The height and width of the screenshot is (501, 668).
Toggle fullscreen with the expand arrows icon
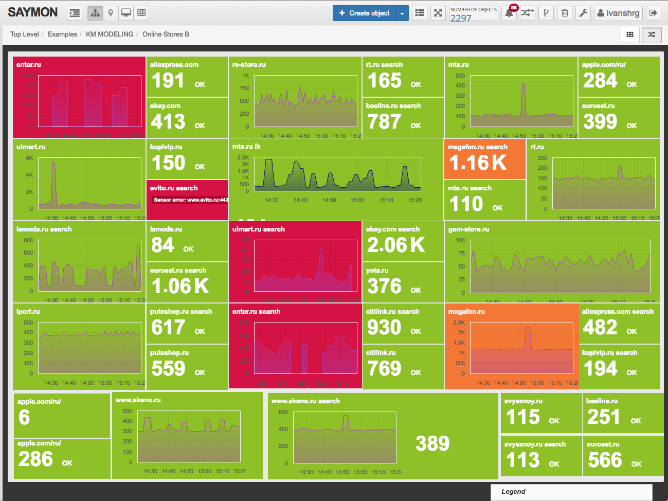point(438,13)
